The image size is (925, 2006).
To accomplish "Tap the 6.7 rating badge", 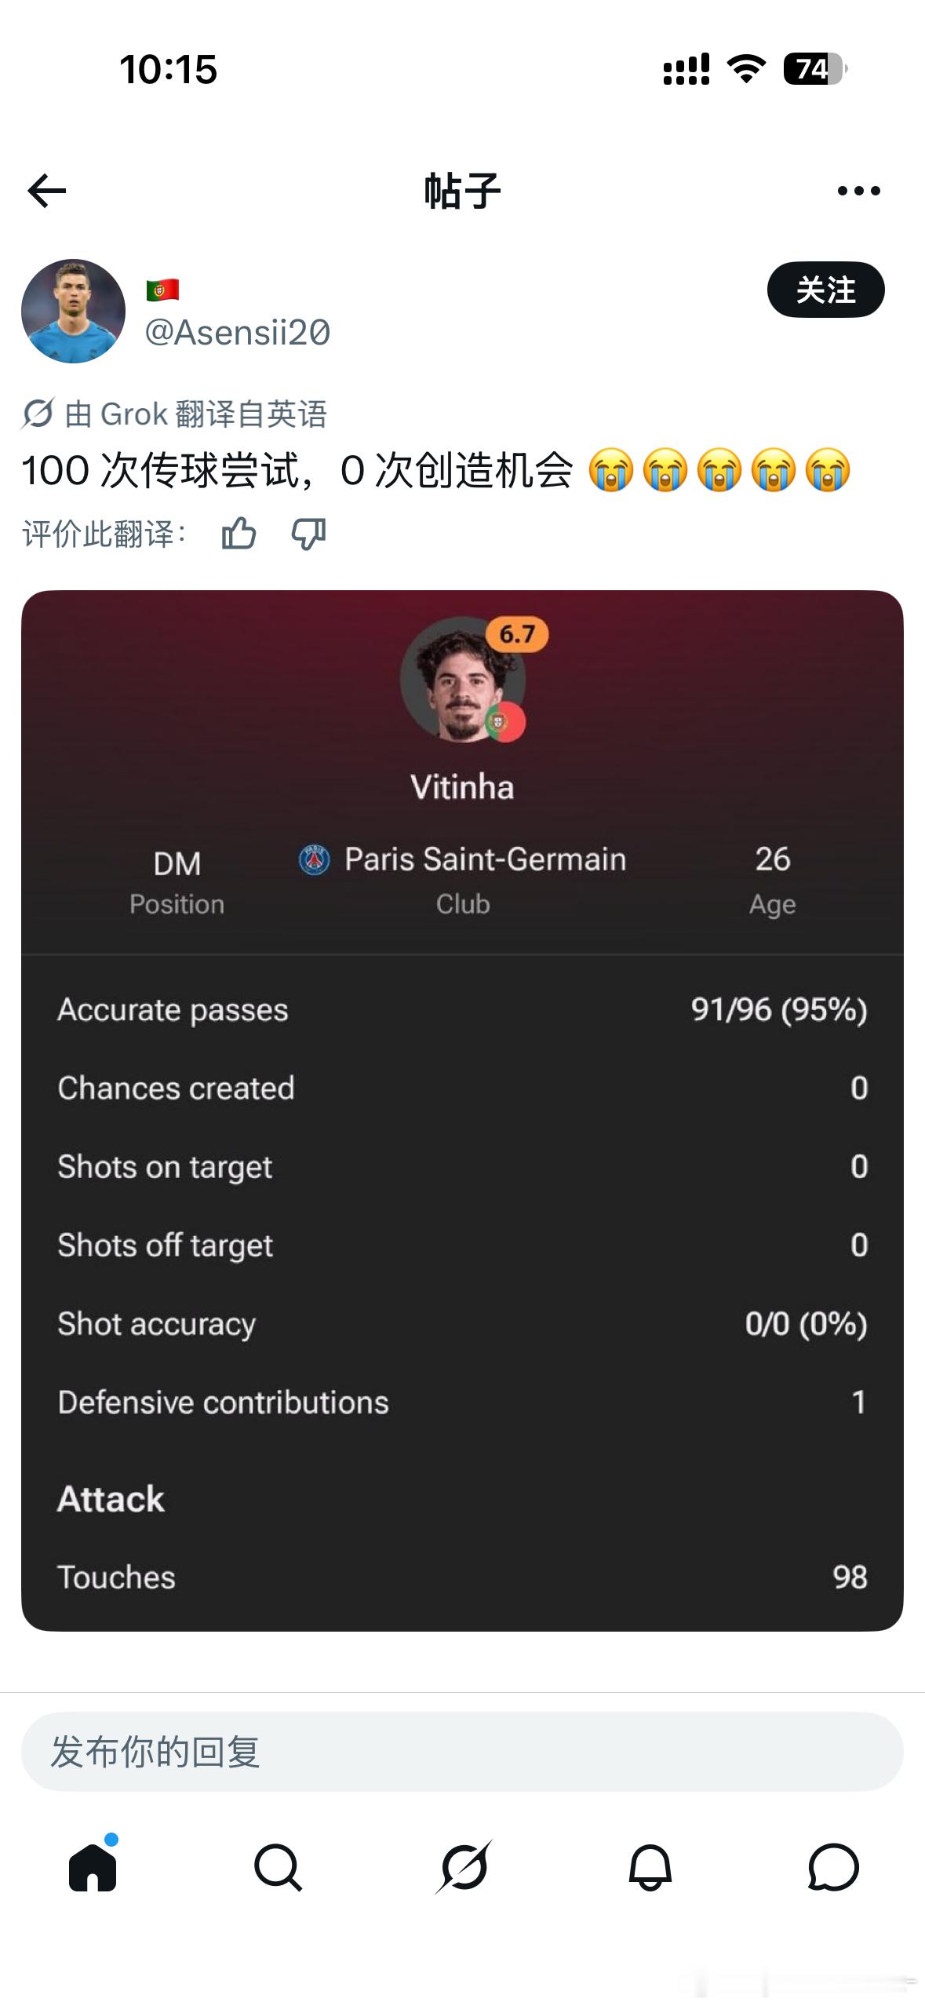I will pyautogui.click(x=517, y=634).
